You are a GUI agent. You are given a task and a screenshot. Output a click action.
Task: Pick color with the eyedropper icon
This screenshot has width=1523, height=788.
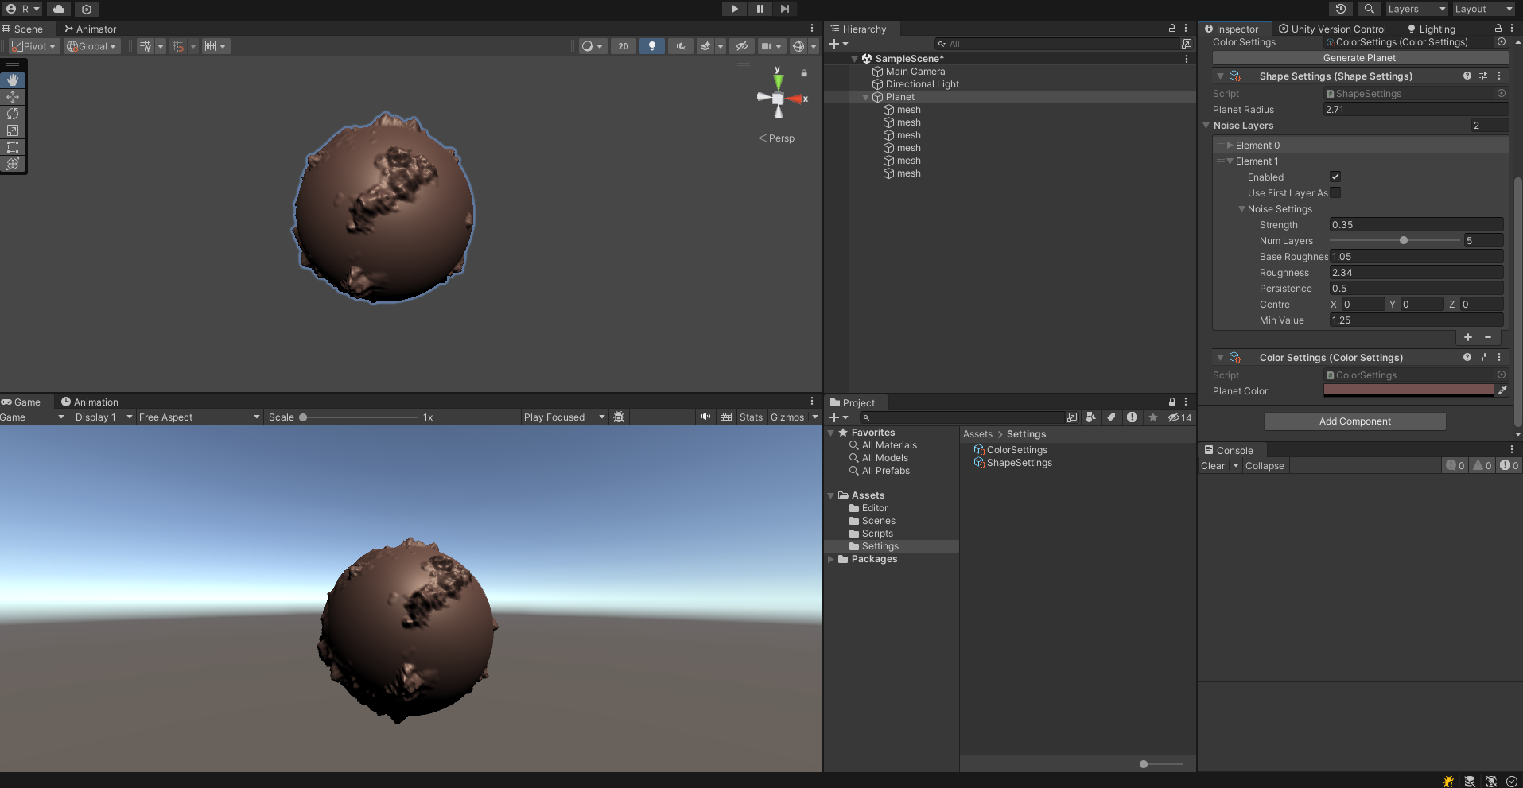[1502, 390]
